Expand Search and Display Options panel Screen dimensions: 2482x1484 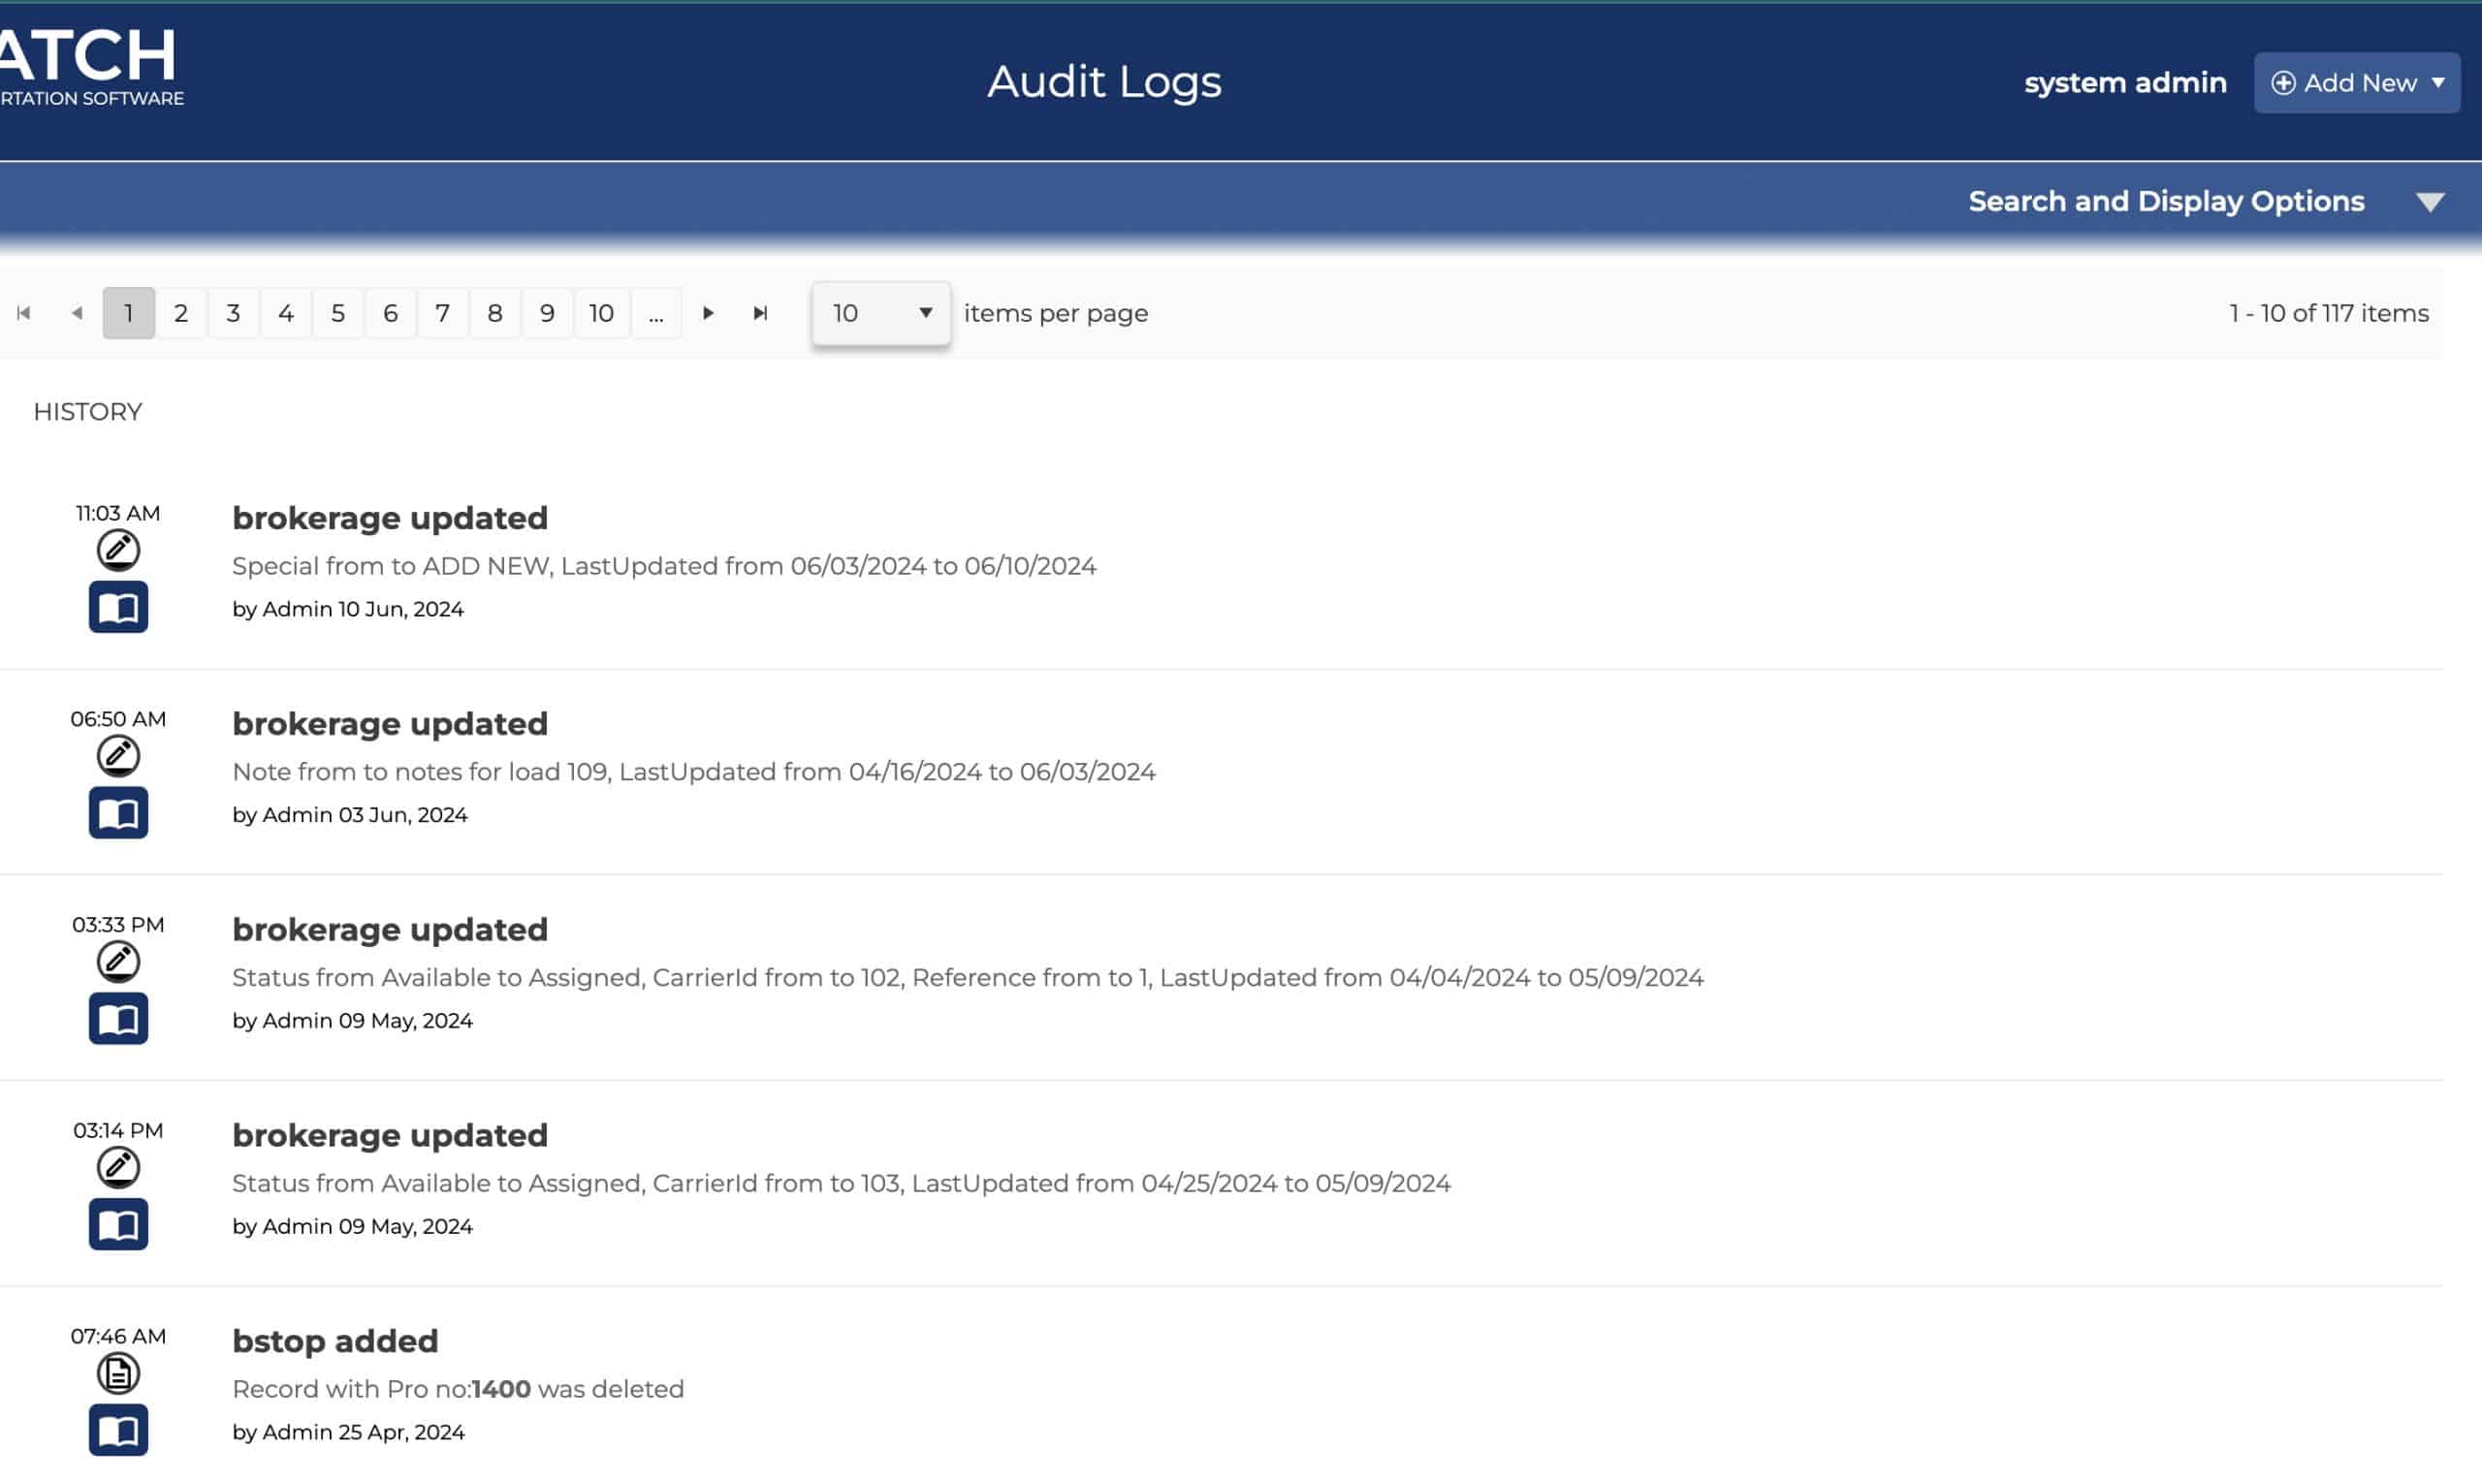2429,202
